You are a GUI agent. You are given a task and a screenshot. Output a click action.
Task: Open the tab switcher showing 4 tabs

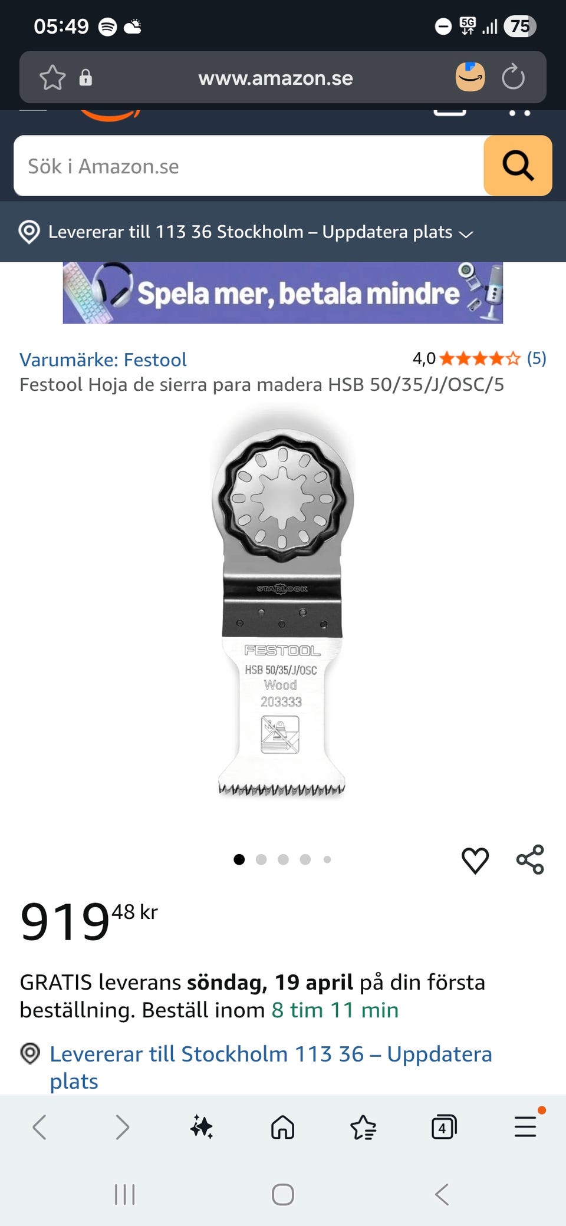click(444, 1127)
